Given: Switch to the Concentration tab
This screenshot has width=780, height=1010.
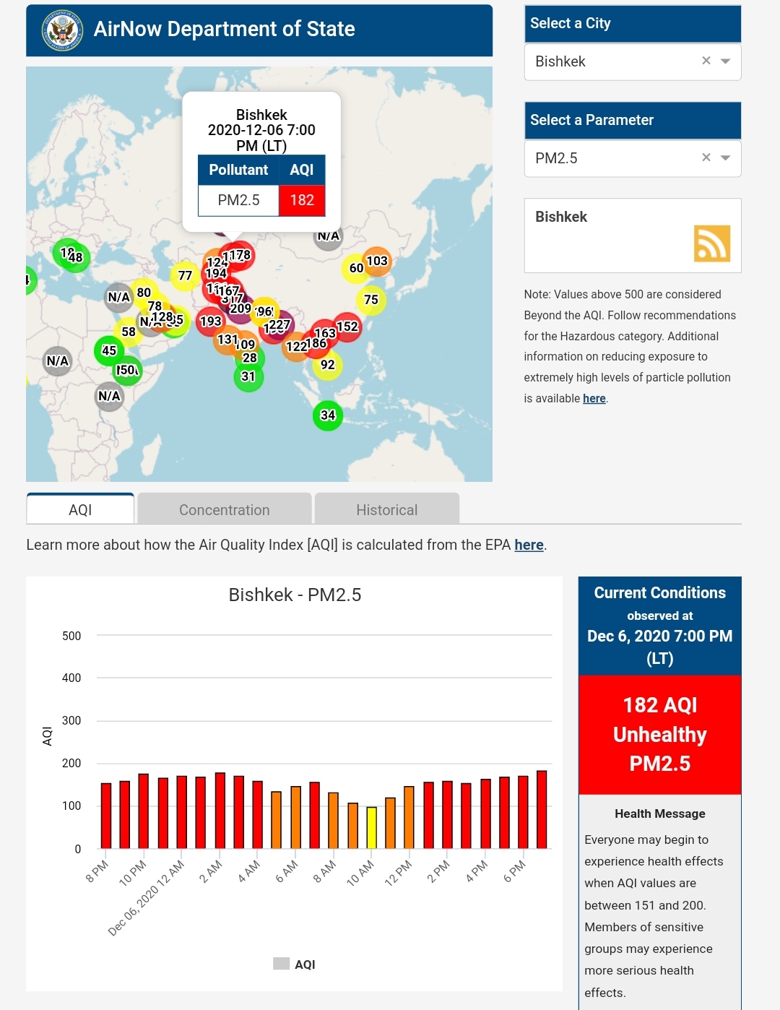Looking at the screenshot, I should coord(224,510).
